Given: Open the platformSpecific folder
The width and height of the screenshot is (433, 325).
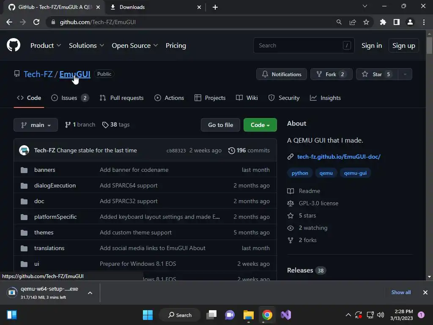Looking at the screenshot, I should pyautogui.click(x=55, y=217).
